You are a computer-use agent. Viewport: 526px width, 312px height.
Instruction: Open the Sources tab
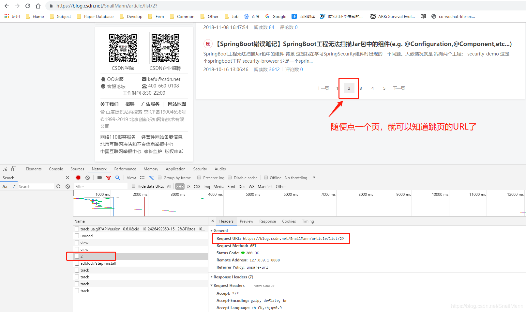[x=77, y=169]
